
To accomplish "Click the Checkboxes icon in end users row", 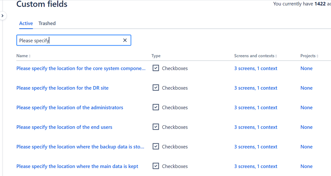I will coord(156,127).
